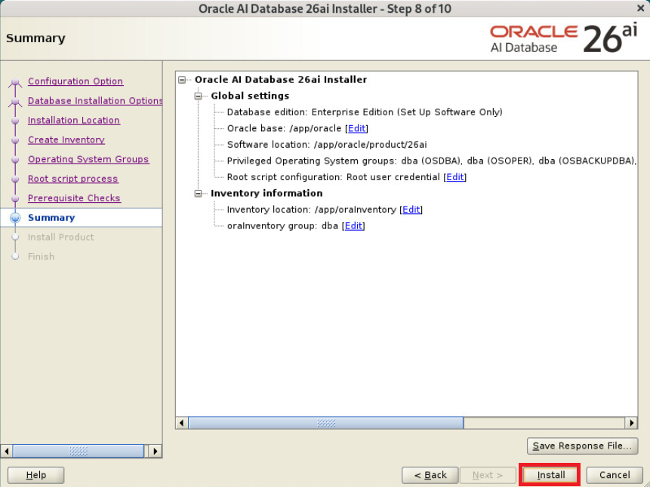This screenshot has height=487, width=650.
Task: Click the Install button
Action: coord(550,475)
